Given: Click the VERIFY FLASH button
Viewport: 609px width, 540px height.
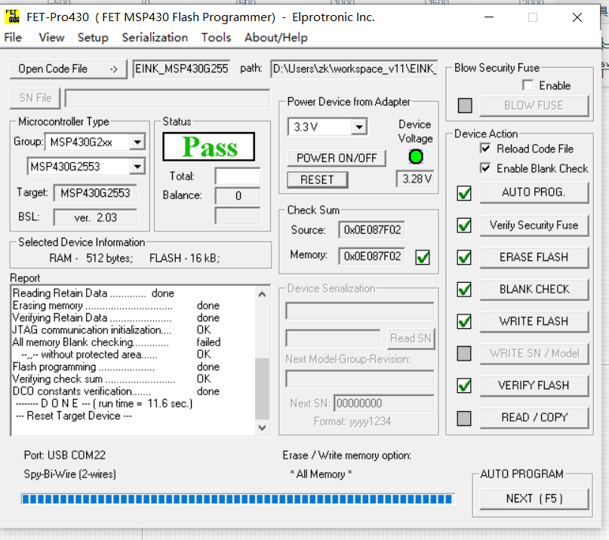Looking at the screenshot, I should click(534, 385).
